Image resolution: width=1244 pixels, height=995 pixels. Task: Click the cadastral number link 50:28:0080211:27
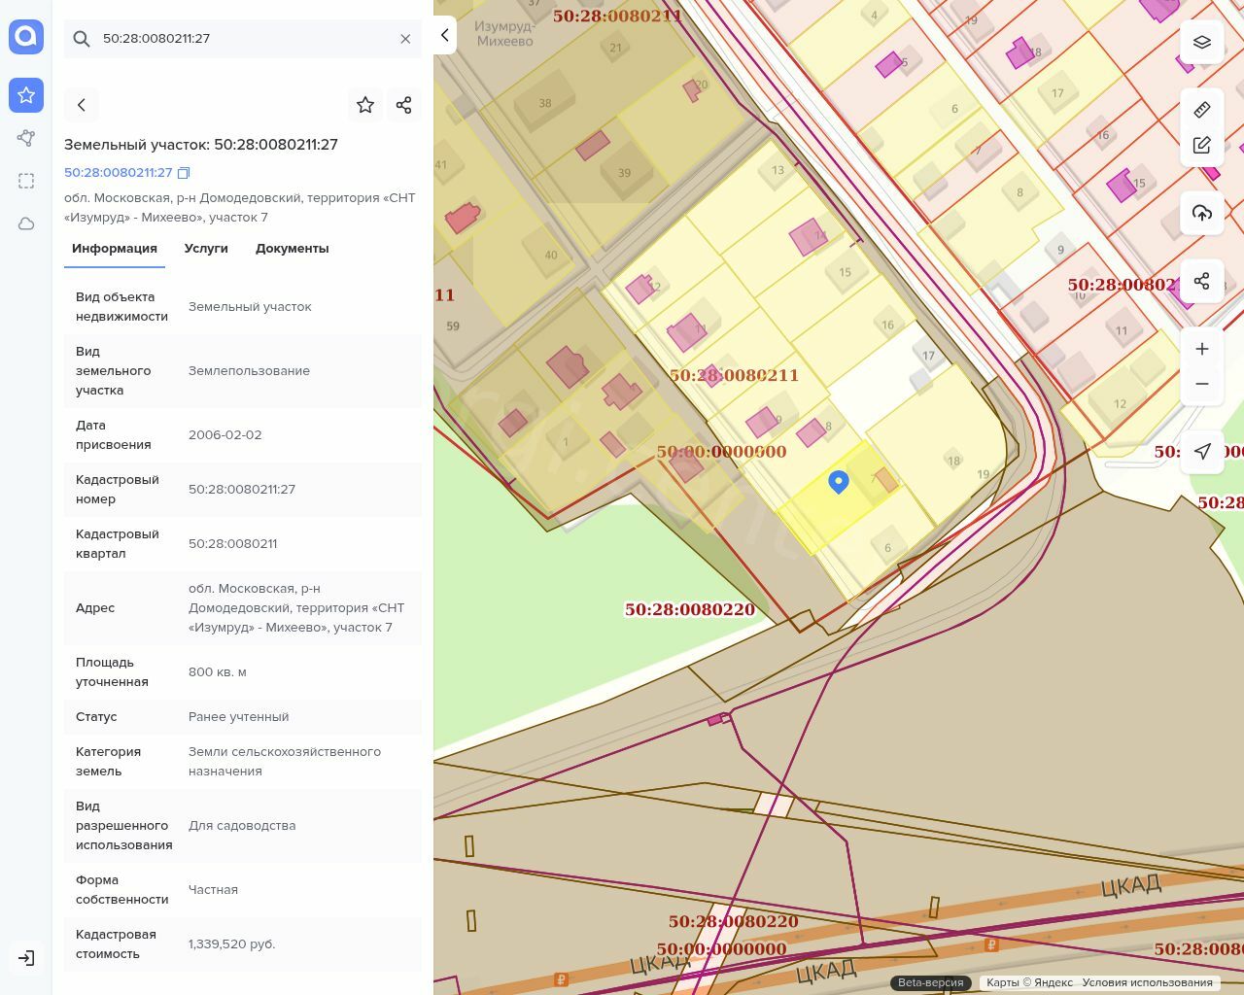coord(118,173)
